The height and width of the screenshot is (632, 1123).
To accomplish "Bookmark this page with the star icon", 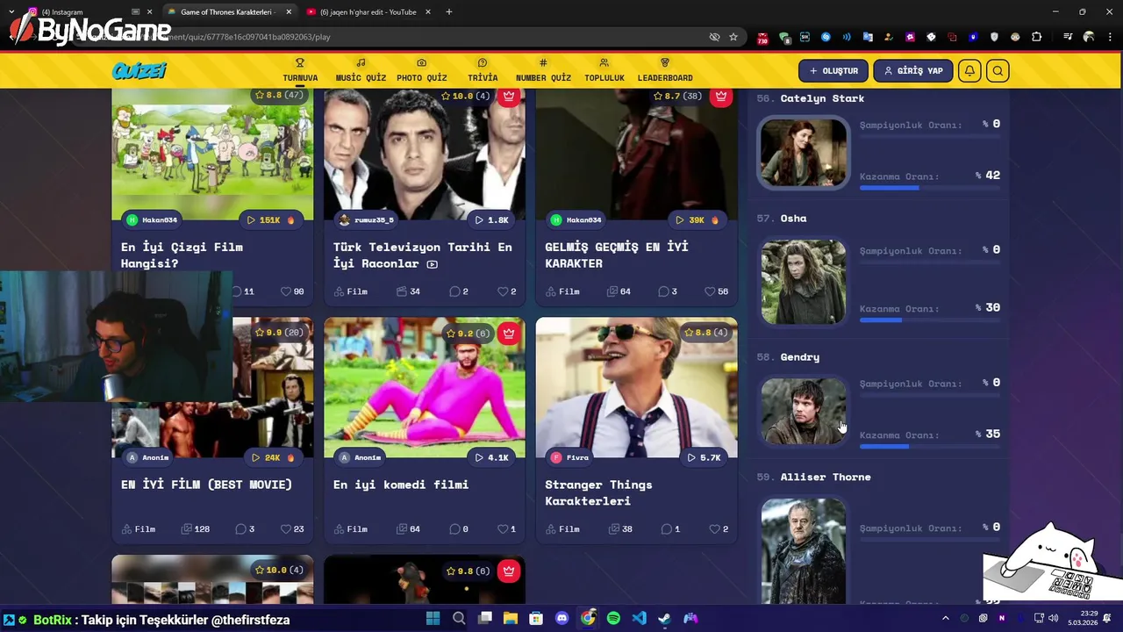I will point(733,37).
